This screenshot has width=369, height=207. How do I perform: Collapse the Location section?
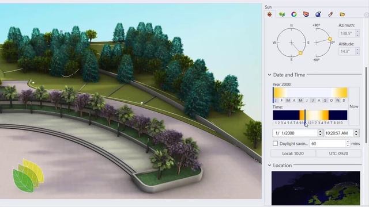point(269,166)
